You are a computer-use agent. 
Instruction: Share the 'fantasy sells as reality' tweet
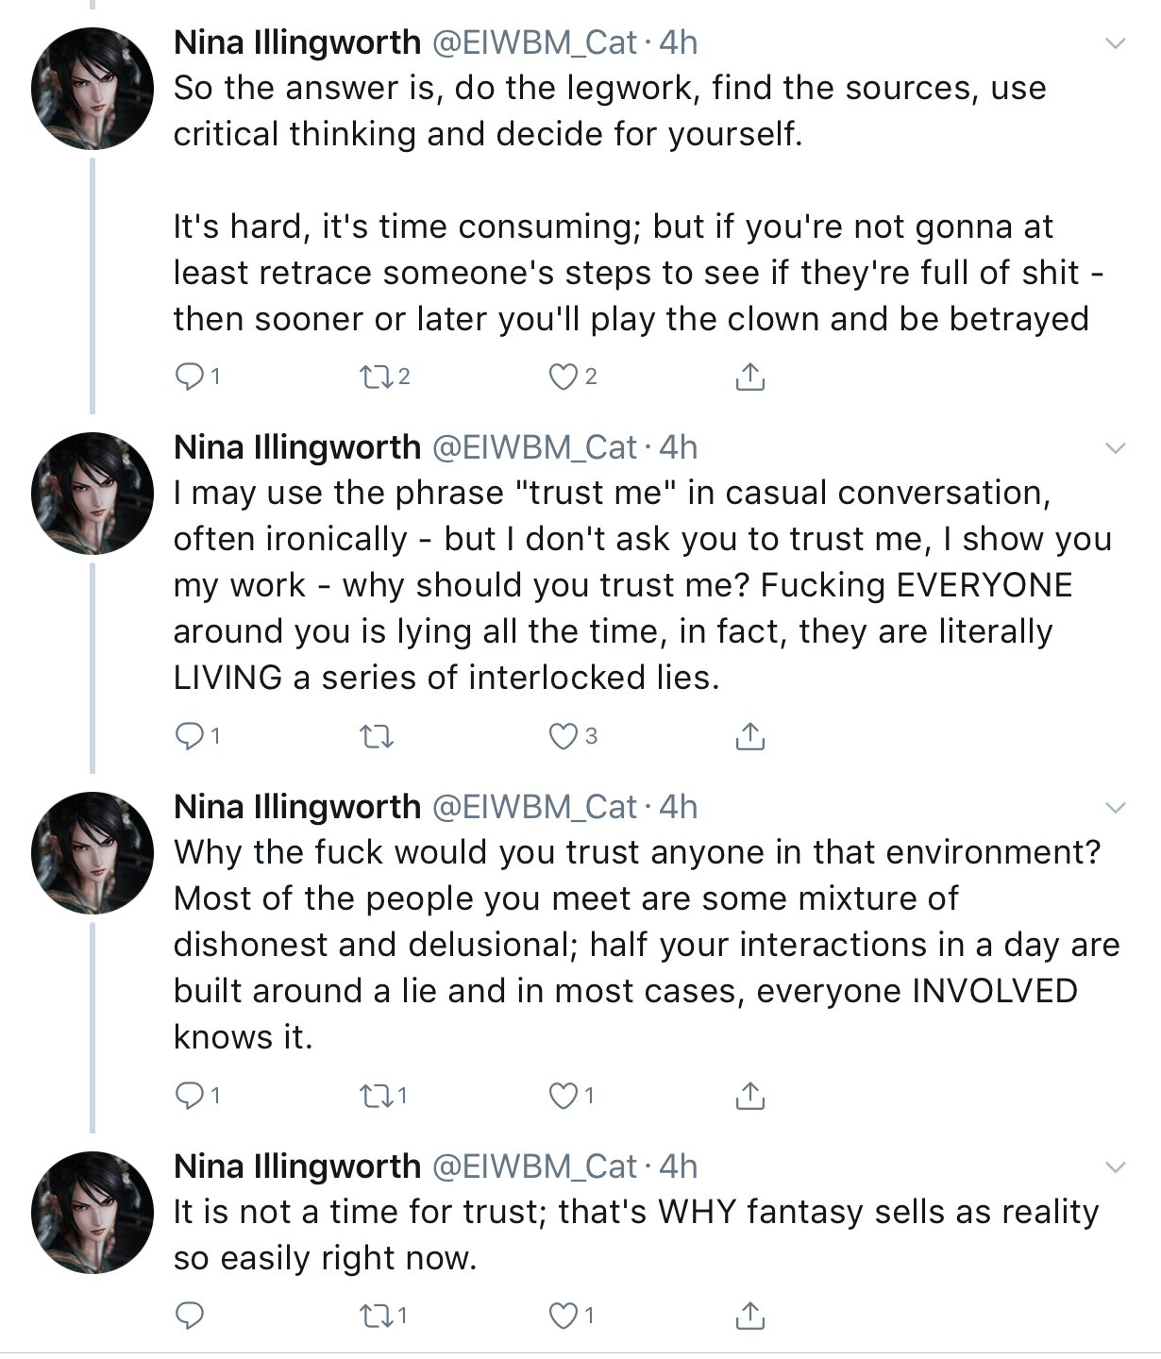[749, 1314]
